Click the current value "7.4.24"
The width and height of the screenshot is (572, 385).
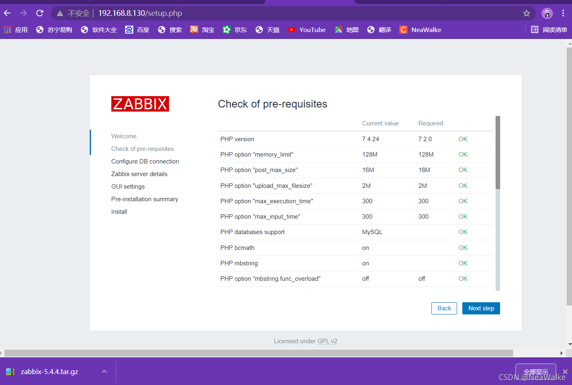coord(370,139)
